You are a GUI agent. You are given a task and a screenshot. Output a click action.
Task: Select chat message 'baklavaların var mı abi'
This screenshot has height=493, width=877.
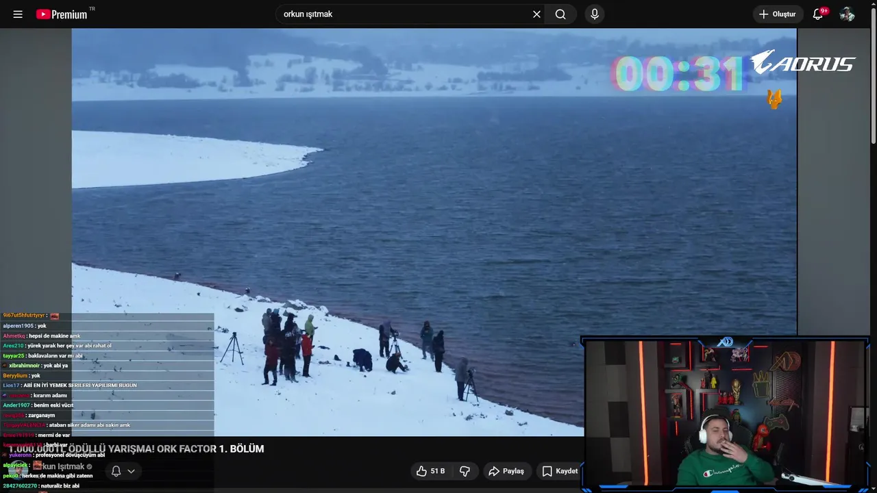click(x=42, y=356)
